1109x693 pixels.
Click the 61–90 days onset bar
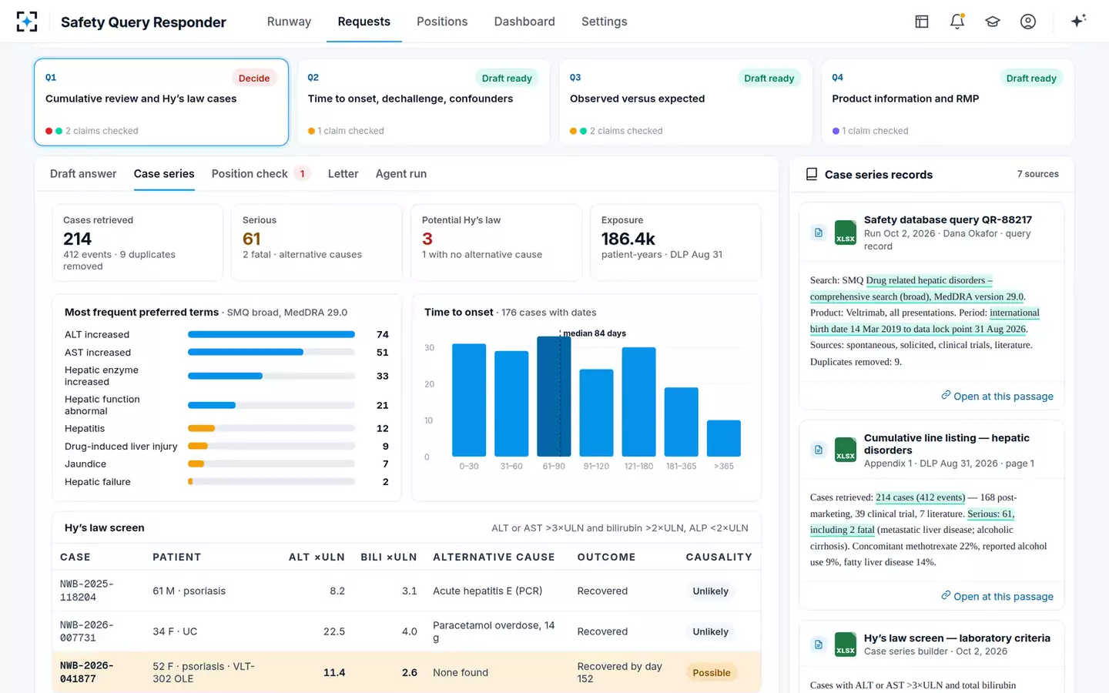[554, 397]
